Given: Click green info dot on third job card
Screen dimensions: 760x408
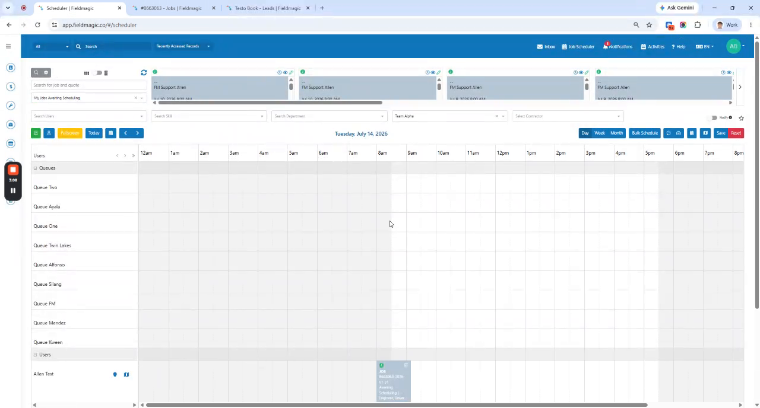Looking at the screenshot, I should pos(451,72).
